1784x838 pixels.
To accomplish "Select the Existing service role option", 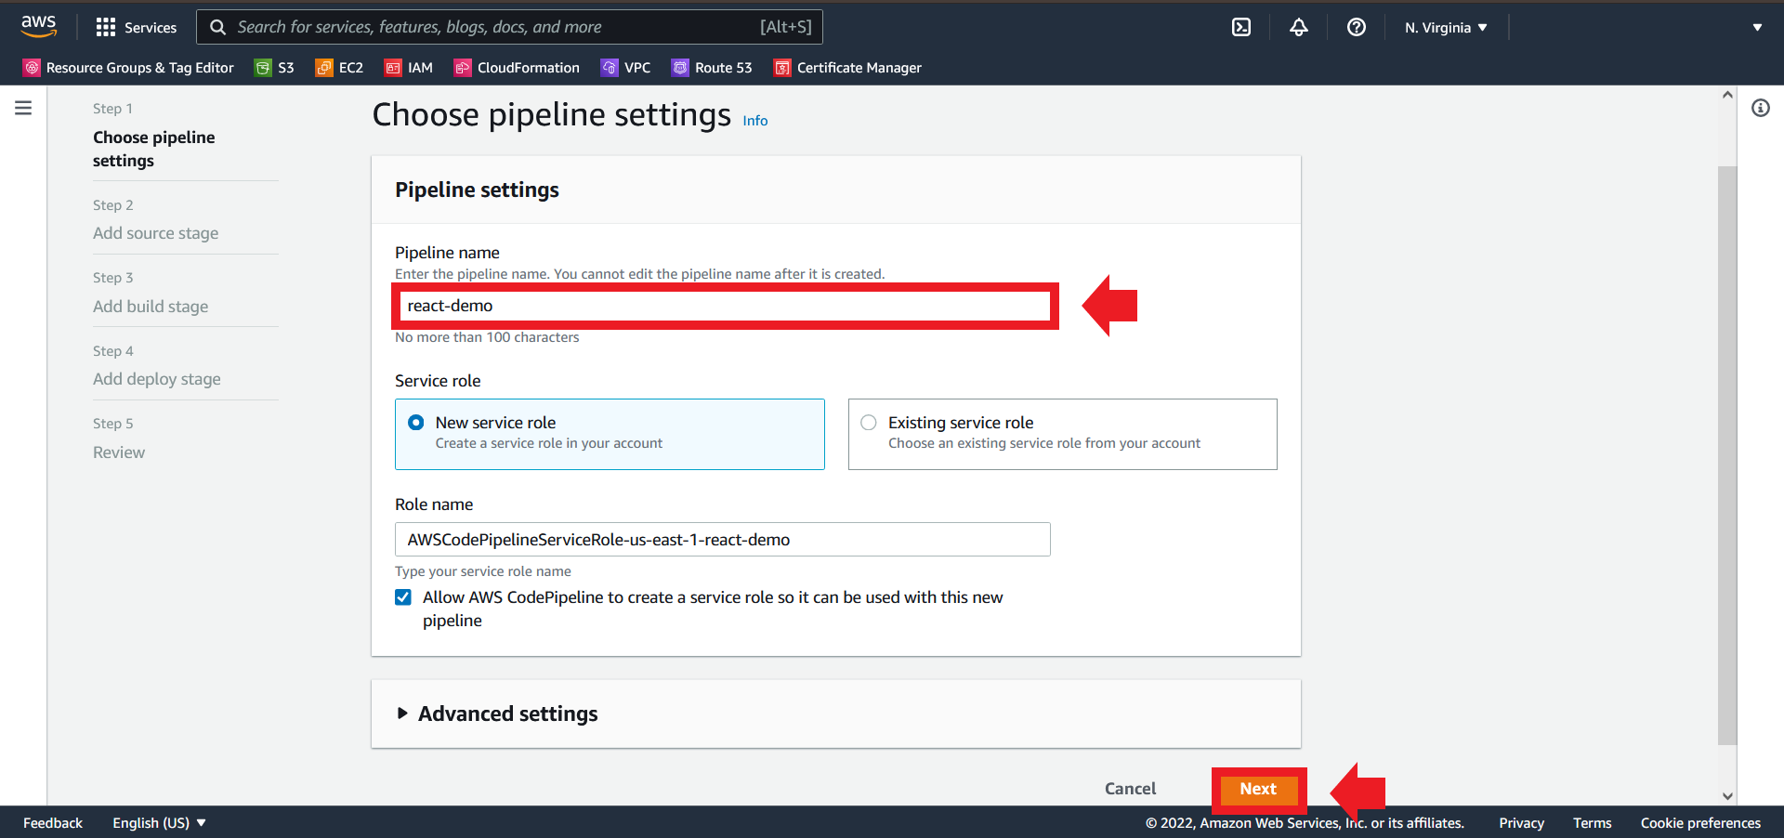I will click(868, 422).
